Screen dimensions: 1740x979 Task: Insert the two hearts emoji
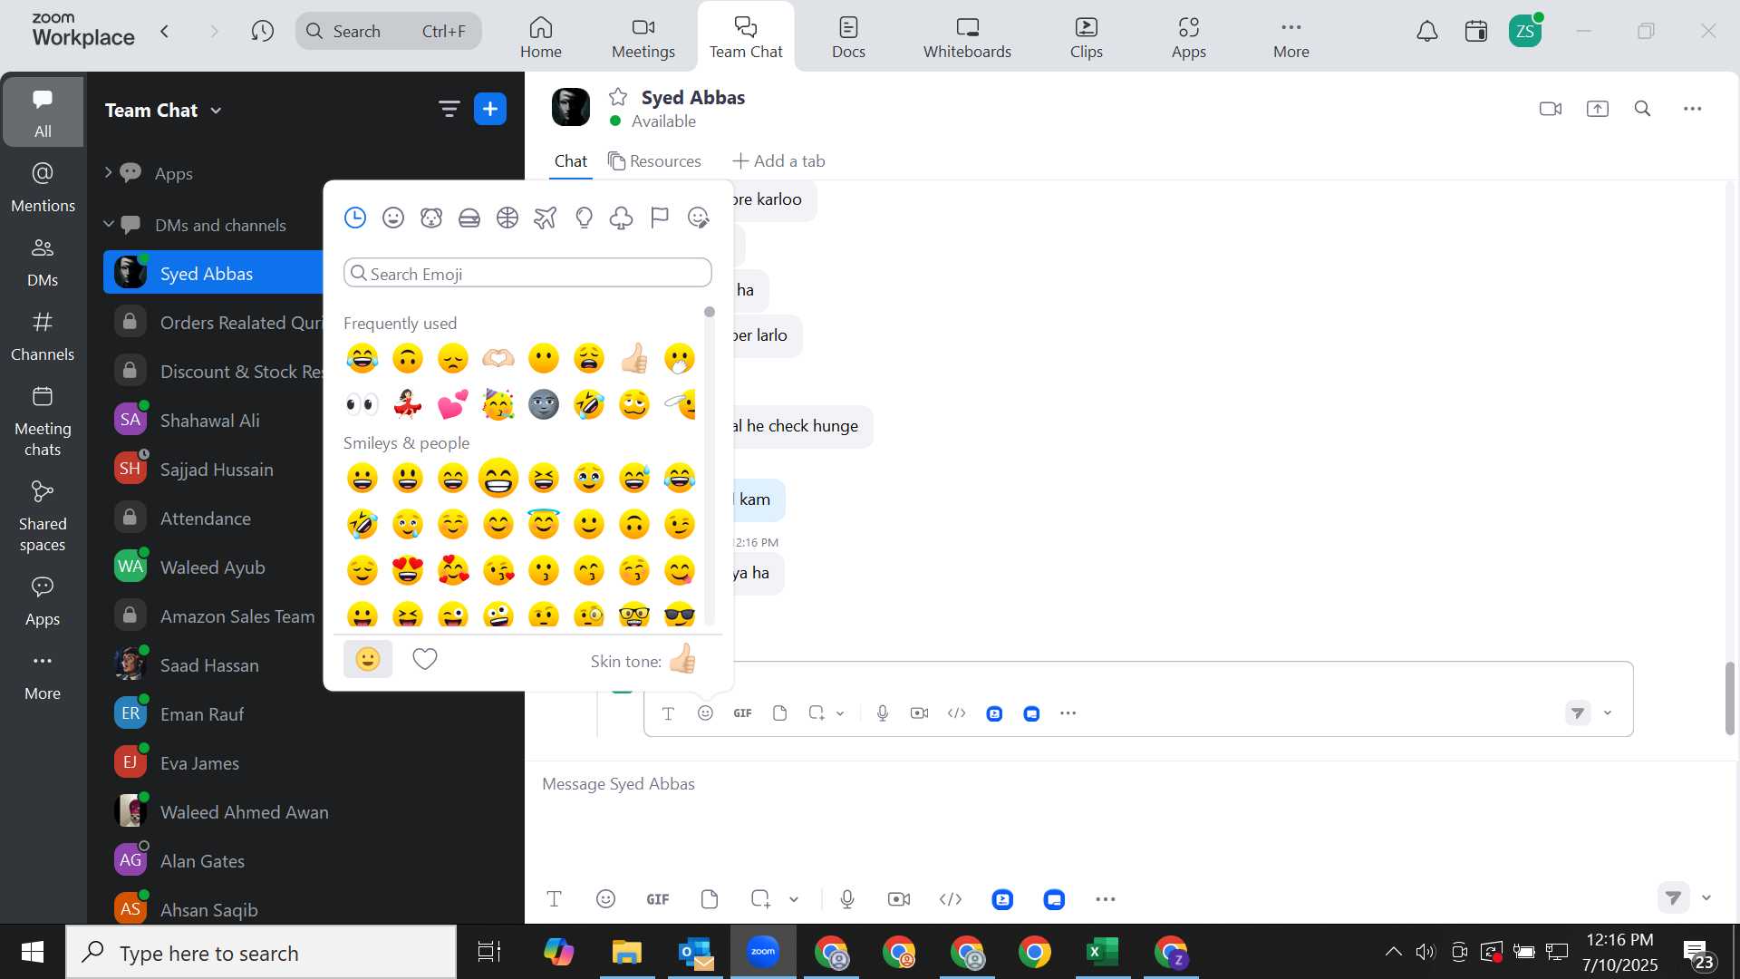pyautogui.click(x=453, y=404)
